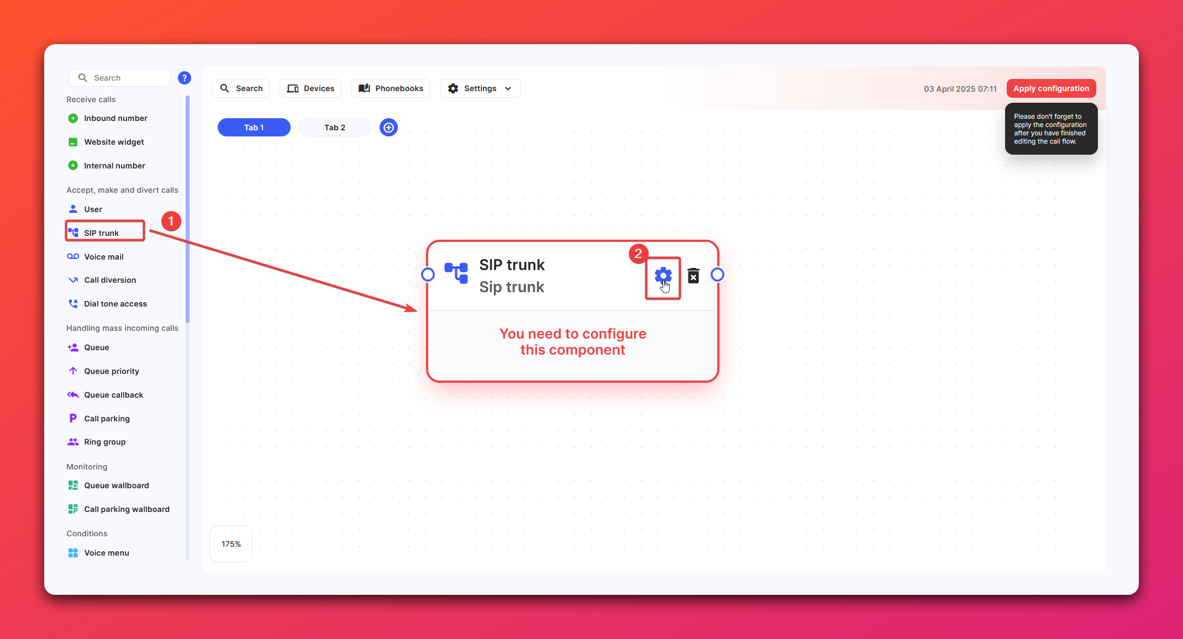Viewport: 1183px width, 639px height.
Task: Select Tab 1
Action: coord(254,128)
